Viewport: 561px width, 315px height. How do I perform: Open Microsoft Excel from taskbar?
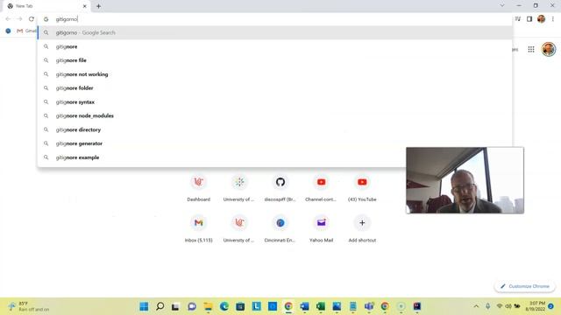[321, 306]
